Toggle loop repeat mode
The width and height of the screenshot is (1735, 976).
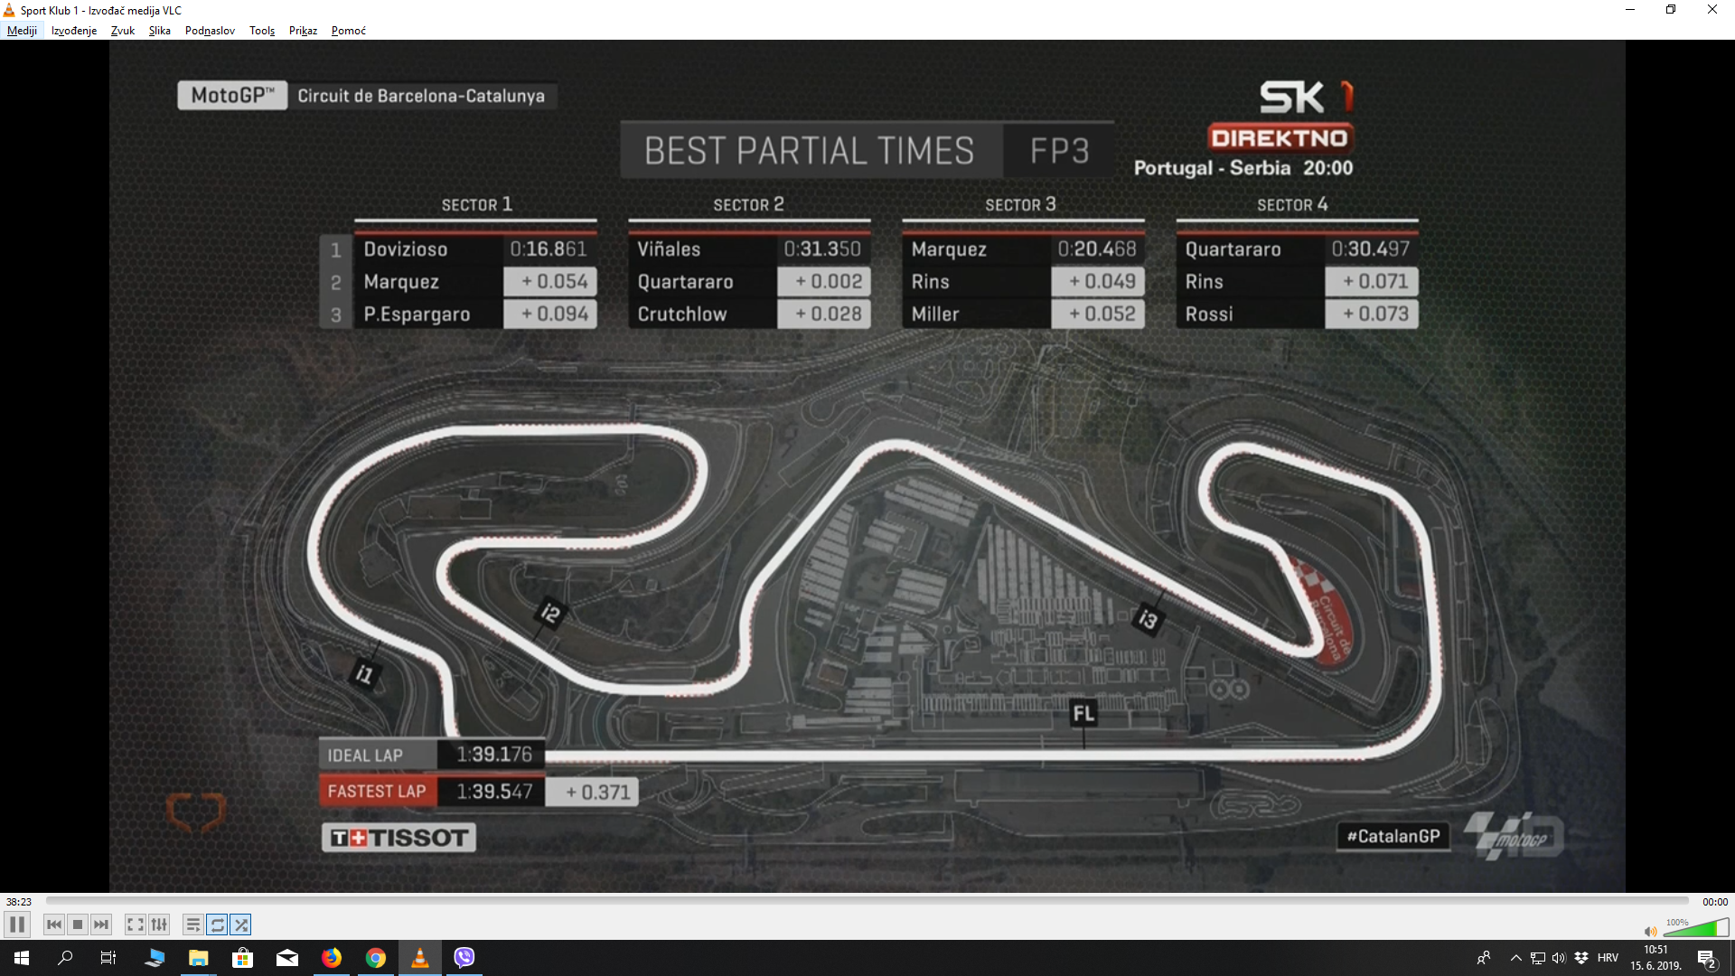click(x=217, y=924)
